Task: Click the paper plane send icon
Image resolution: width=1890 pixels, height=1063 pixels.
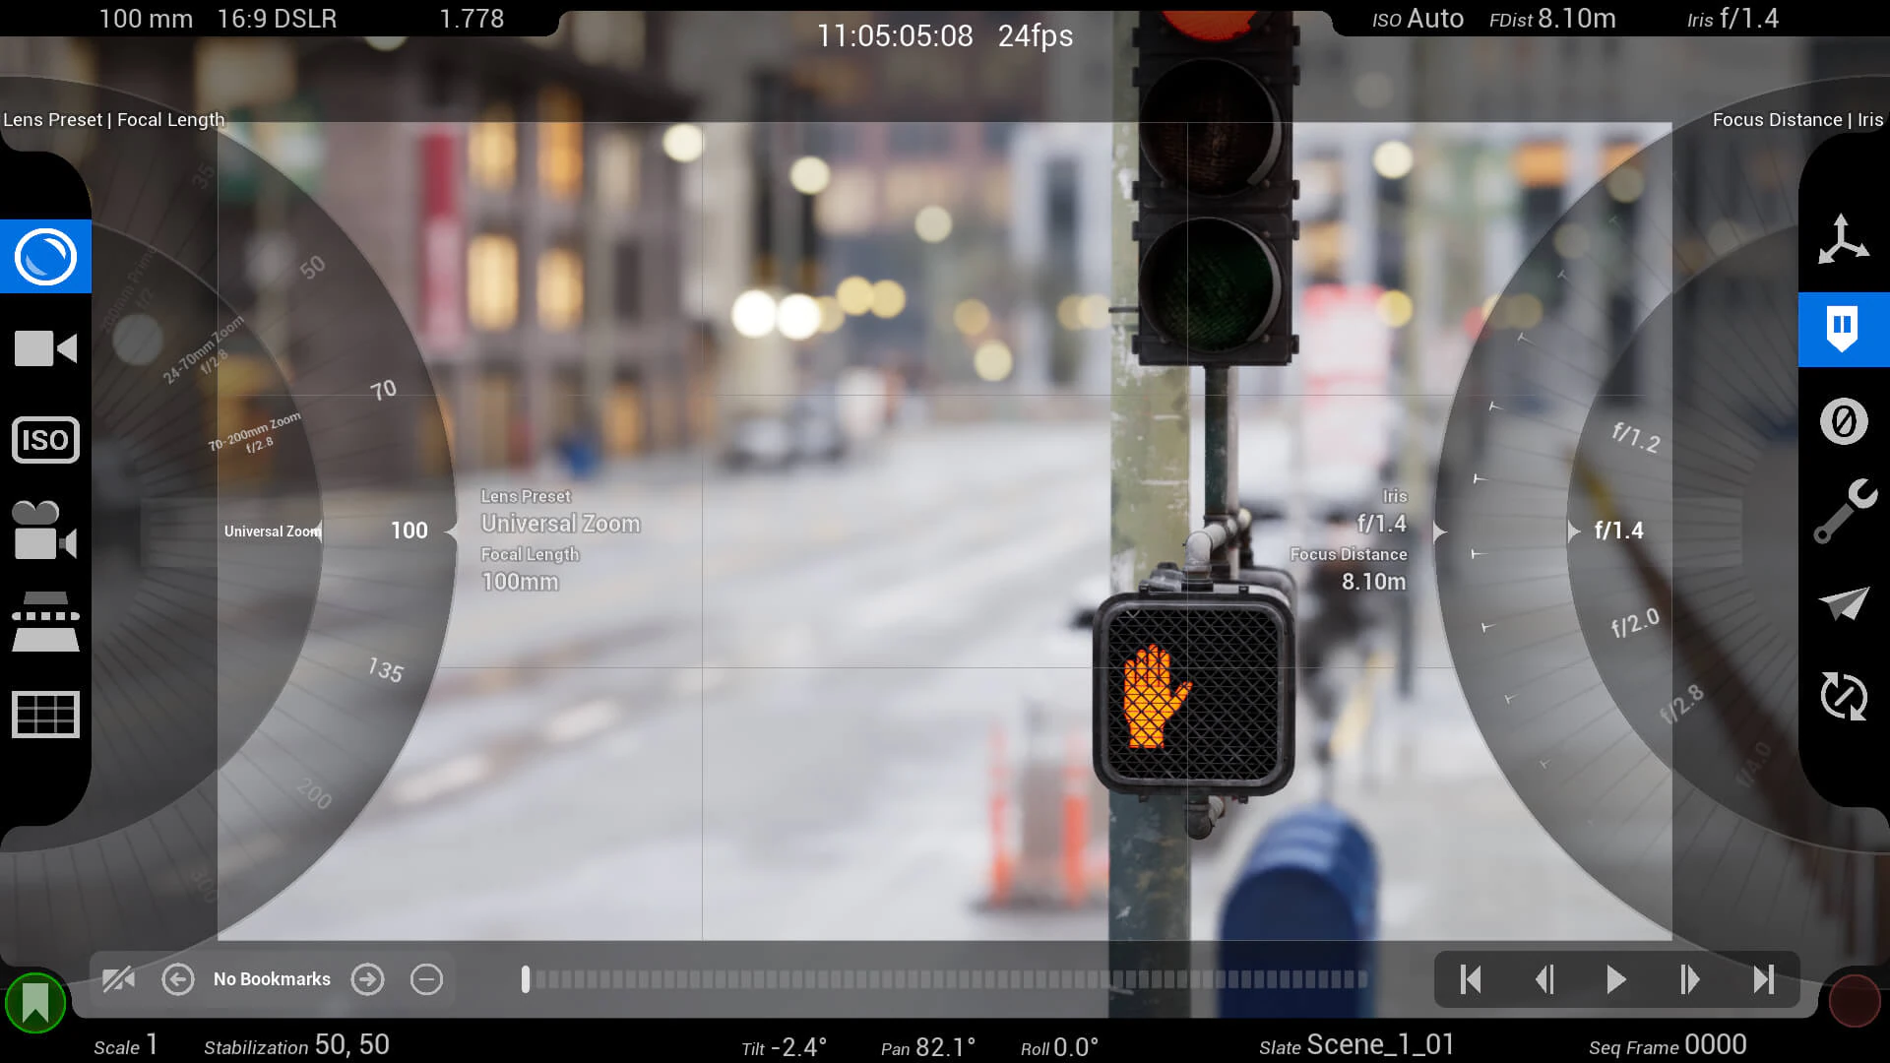Action: 1846,604
